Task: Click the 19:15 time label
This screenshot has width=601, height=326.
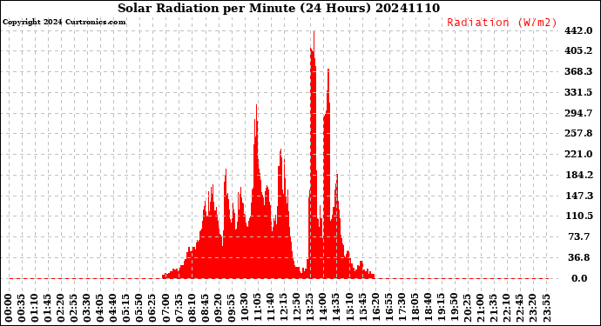Action: (441, 309)
